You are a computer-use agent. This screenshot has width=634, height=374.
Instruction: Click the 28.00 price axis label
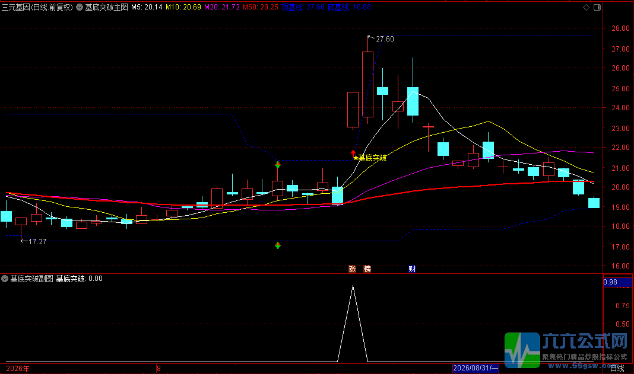pyautogui.click(x=620, y=28)
